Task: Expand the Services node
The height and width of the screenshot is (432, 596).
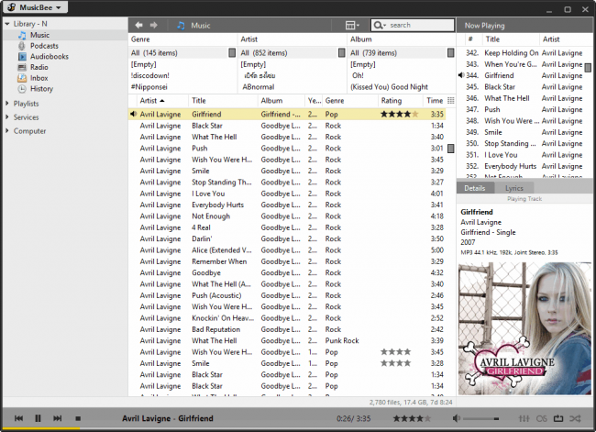Action: click(x=7, y=116)
